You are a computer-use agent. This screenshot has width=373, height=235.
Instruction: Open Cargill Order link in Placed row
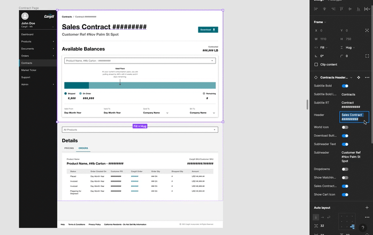135,176
